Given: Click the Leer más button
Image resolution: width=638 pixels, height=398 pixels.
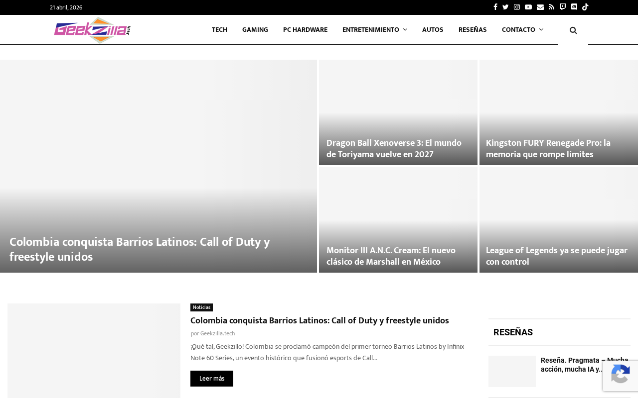Looking at the screenshot, I should (212, 379).
